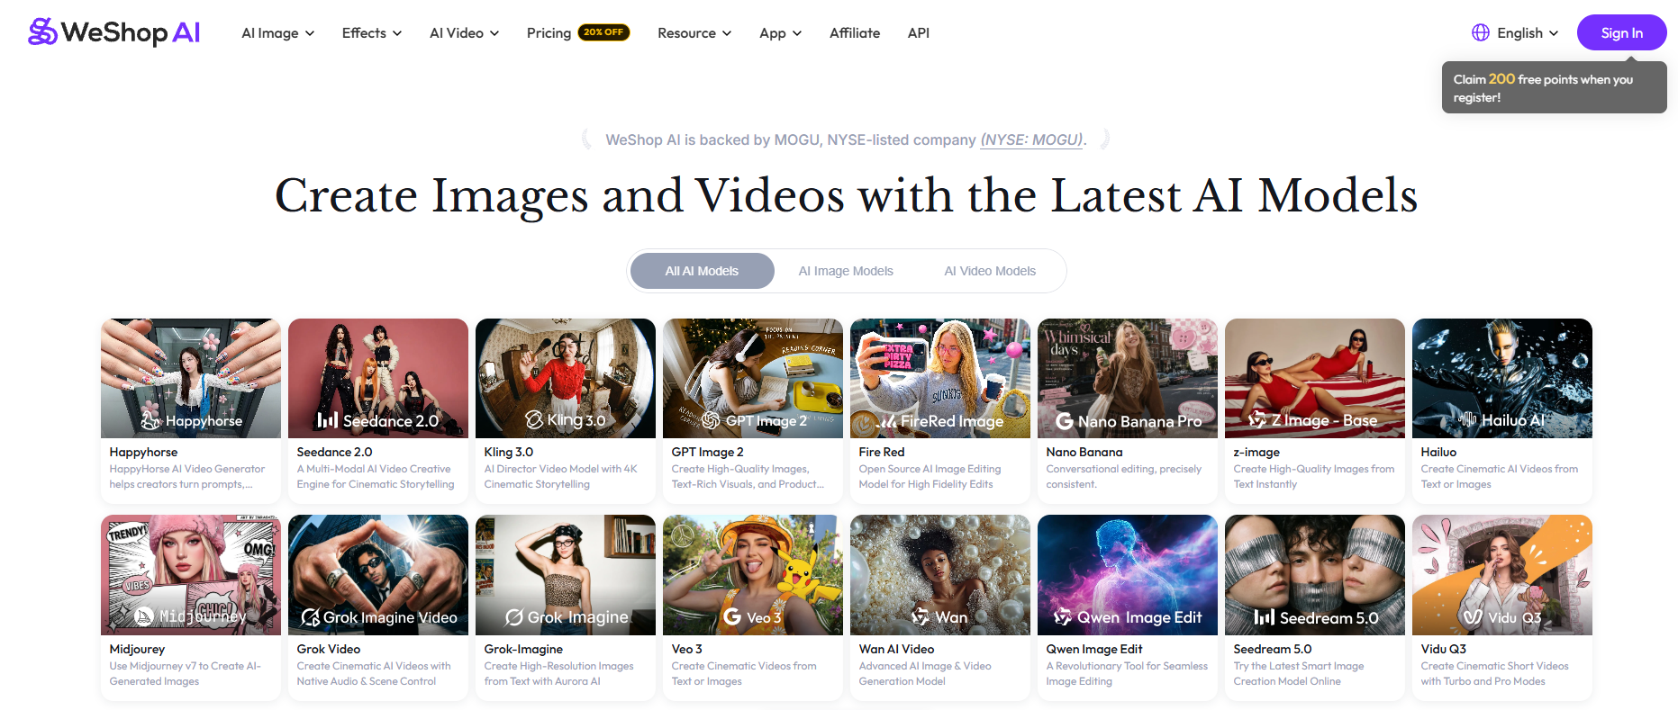
Task: Click the Grok Imagine logo icon
Action: pyautogui.click(x=514, y=617)
